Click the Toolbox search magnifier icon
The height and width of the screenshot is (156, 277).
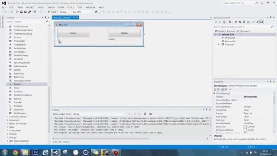pos(47,22)
